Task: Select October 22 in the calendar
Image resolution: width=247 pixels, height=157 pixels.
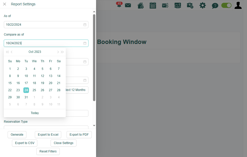Action: click(x=10, y=90)
